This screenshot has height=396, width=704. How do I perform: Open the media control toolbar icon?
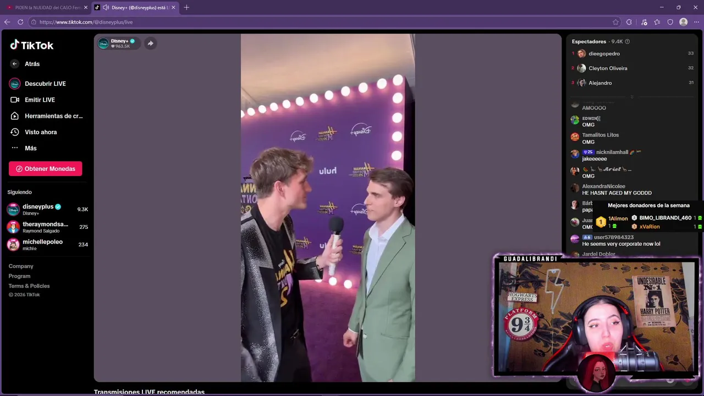pyautogui.click(x=644, y=22)
